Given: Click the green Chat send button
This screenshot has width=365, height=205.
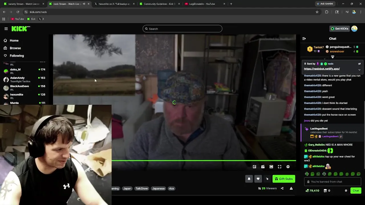Looking at the screenshot, I should click(x=356, y=191).
